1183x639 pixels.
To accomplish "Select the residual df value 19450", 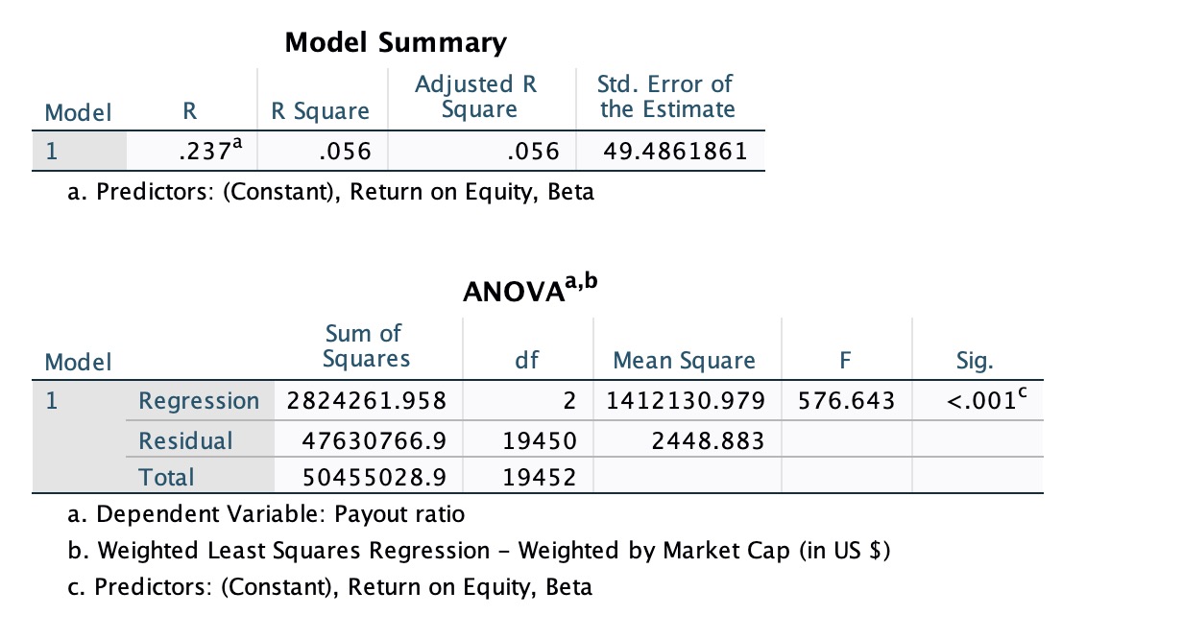I will tap(539, 440).
